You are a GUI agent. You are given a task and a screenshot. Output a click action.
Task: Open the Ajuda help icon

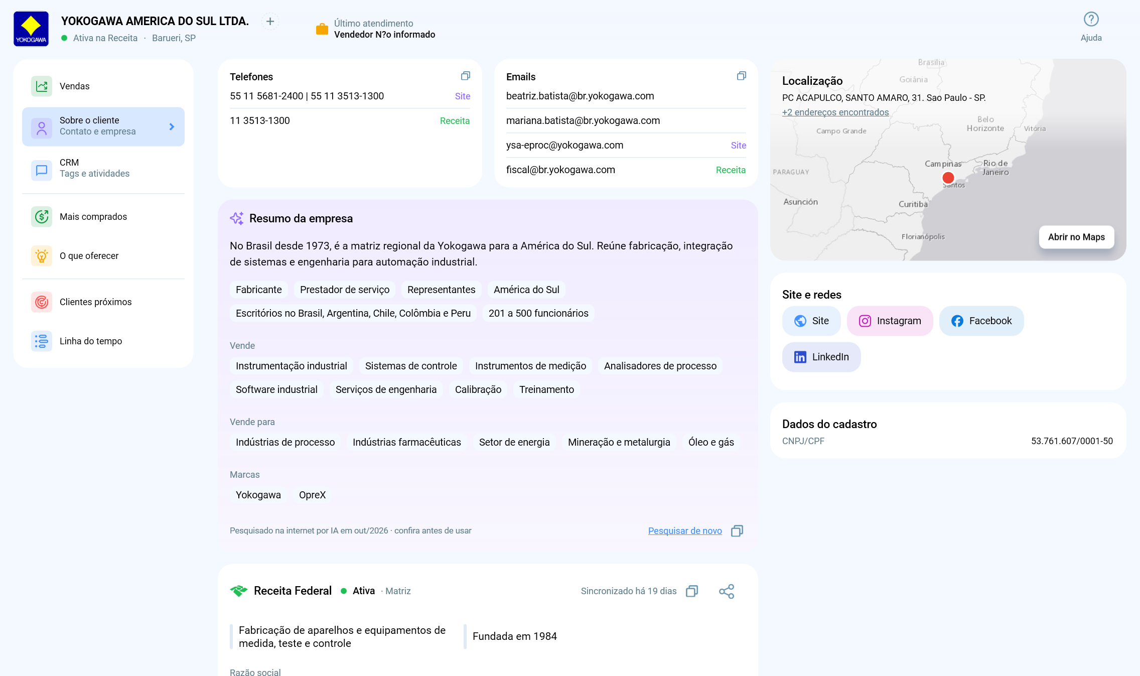(x=1091, y=20)
